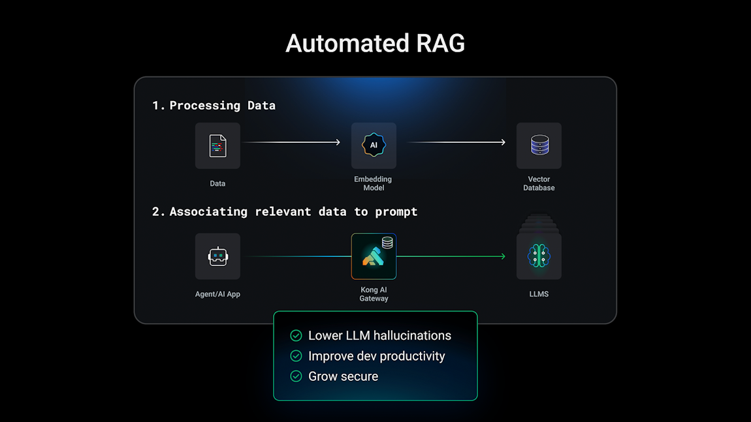Click the Vector Database label text
The width and height of the screenshot is (751, 422).
(x=539, y=183)
